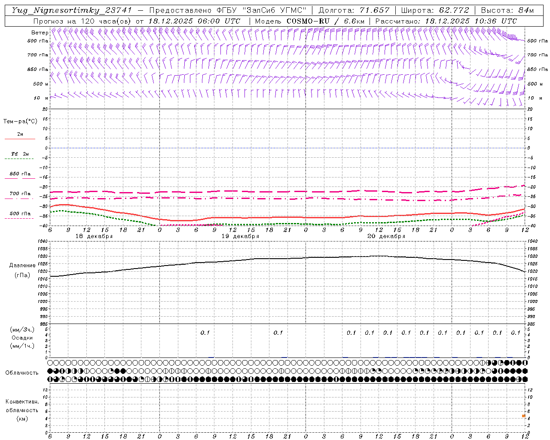Click the Высота: 84м value
550x440 pixels.
click(x=507, y=11)
